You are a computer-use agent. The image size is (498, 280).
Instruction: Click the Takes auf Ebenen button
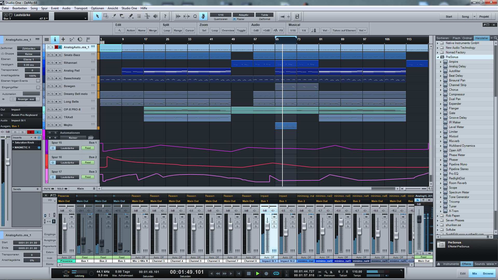pos(344,31)
